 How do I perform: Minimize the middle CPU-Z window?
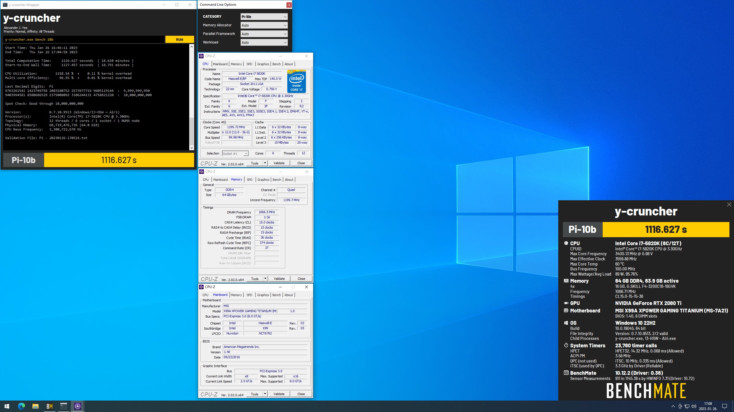[281, 172]
